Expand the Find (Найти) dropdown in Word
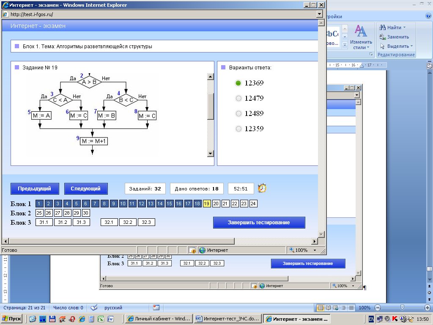This screenshot has height=325, width=433. coord(405,28)
